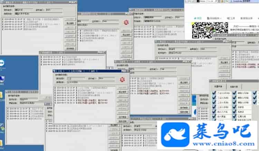Click the last button in the top-left window's column
Screen dimensions: 259x151
(x=70, y=48)
